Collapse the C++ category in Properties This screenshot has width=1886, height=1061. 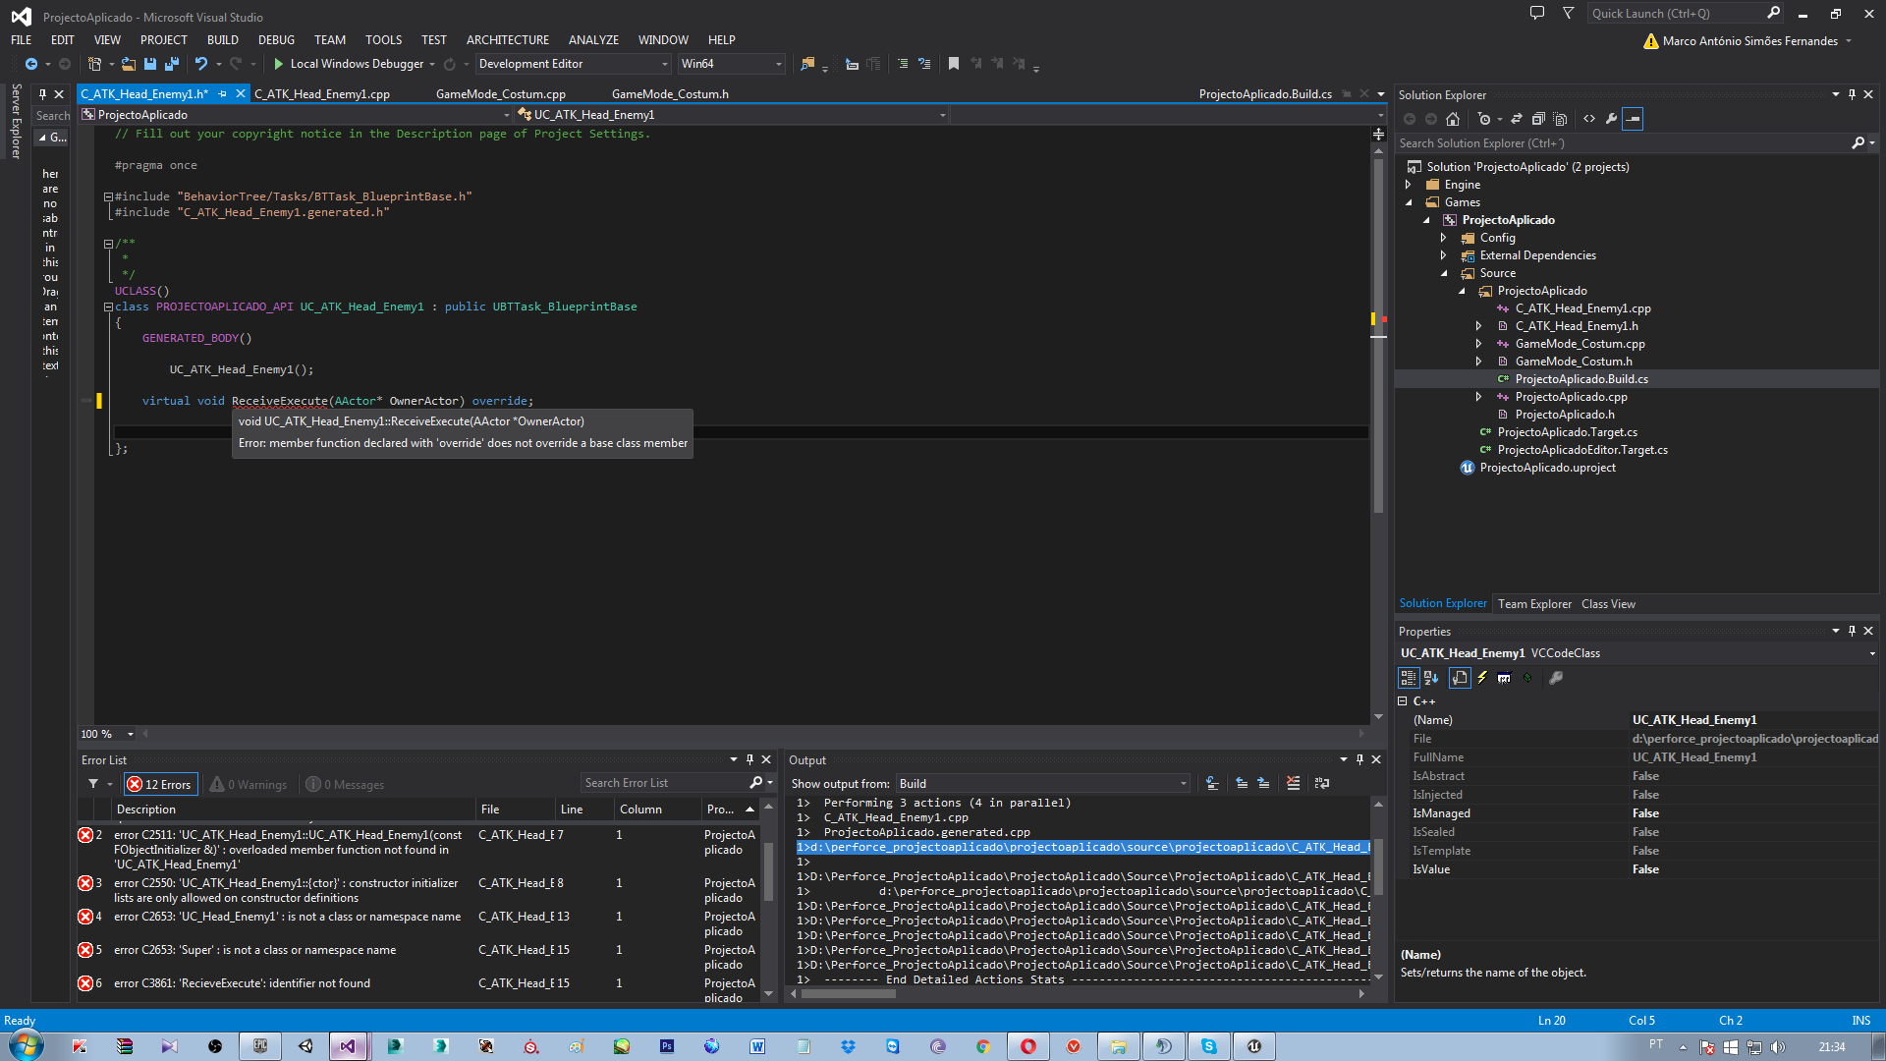click(x=1403, y=701)
